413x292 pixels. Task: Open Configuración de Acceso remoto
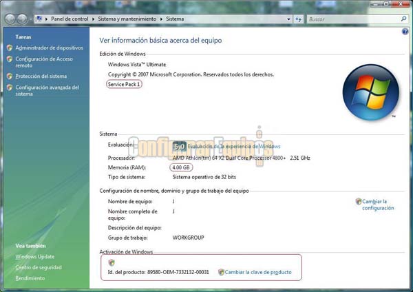click(44, 62)
